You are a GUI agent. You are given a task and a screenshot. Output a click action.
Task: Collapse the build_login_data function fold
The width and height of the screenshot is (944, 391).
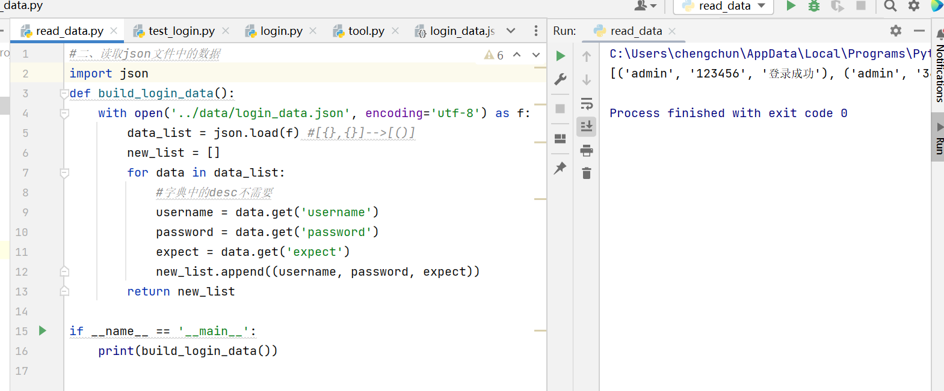pyautogui.click(x=64, y=94)
